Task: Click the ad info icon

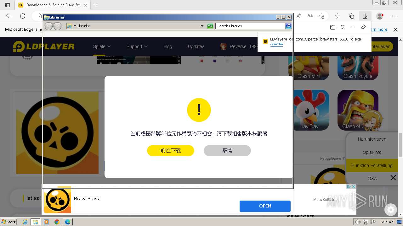Action: tap(349, 186)
